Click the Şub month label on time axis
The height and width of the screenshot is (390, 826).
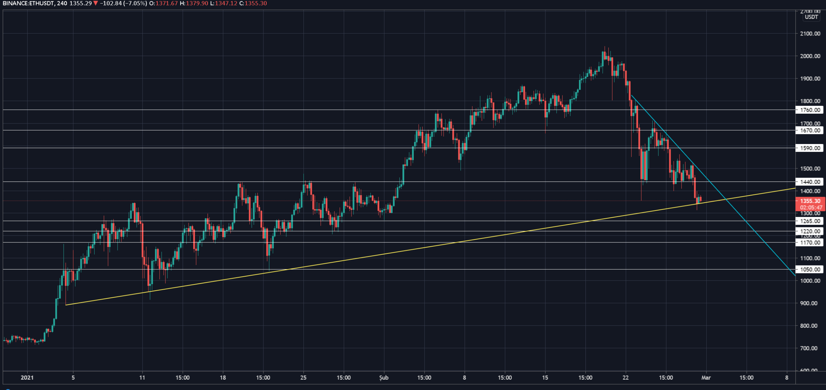tap(384, 378)
